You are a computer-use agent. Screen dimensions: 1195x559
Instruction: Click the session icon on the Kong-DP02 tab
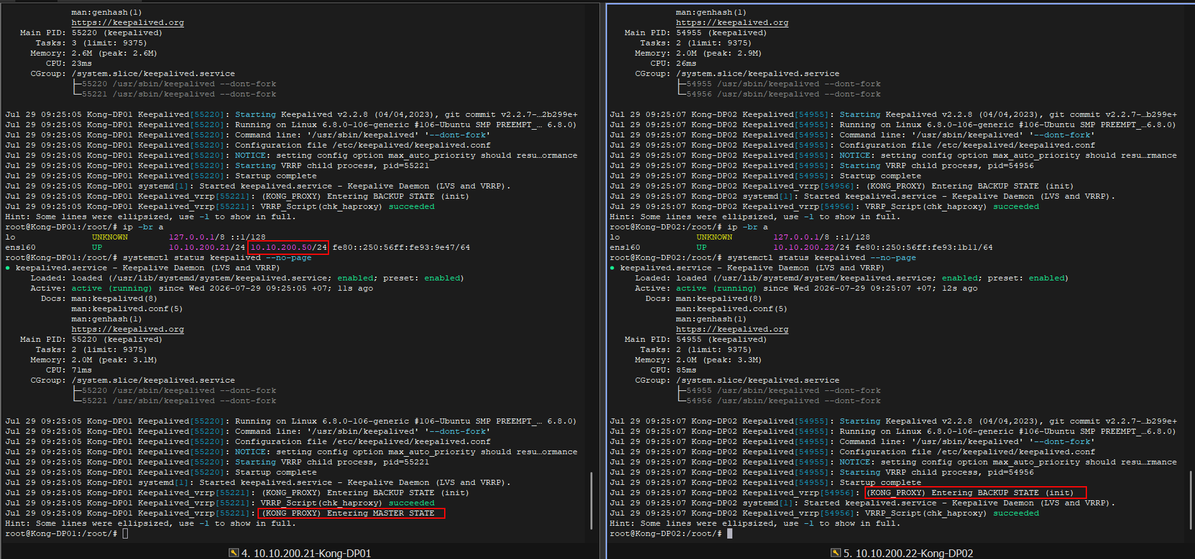[x=836, y=553]
